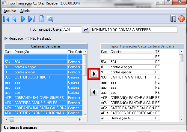Select 564 row in left list
The height and width of the screenshot is (132, 187).
[43, 62]
